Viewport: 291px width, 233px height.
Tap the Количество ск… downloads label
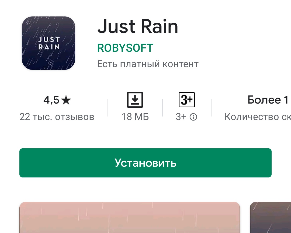[x=258, y=117]
